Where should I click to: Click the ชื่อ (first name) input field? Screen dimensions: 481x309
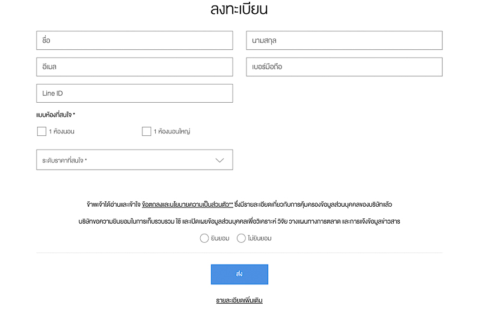(134, 40)
